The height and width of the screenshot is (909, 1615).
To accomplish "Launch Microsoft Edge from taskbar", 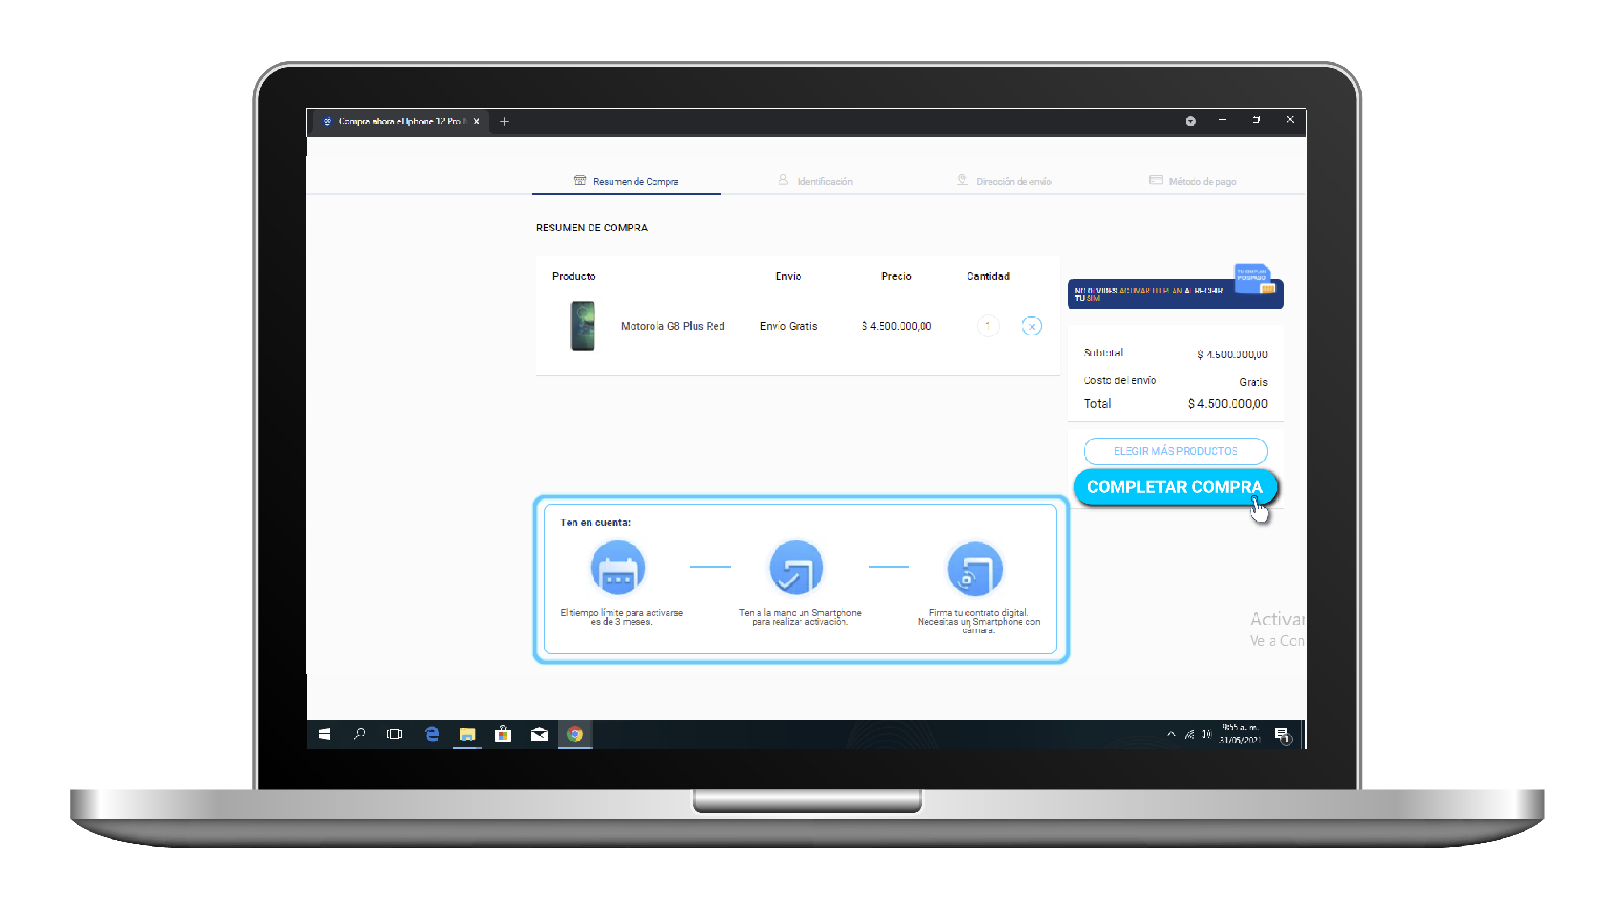I will (x=432, y=734).
